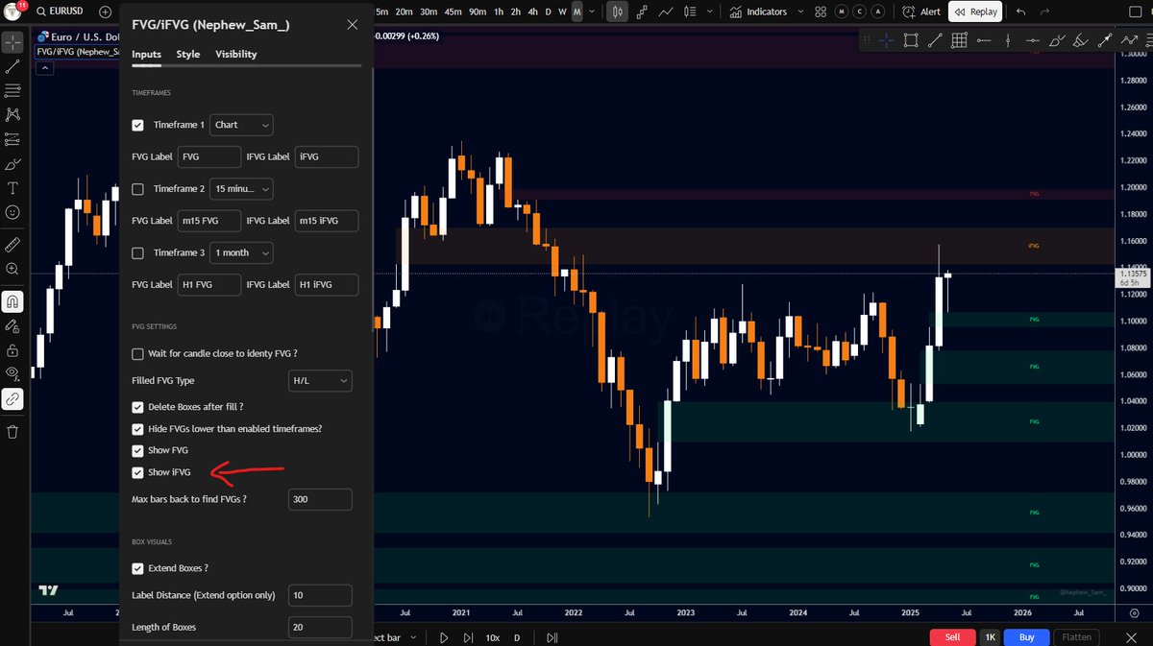
Task: Play the replay
Action: [444, 637]
